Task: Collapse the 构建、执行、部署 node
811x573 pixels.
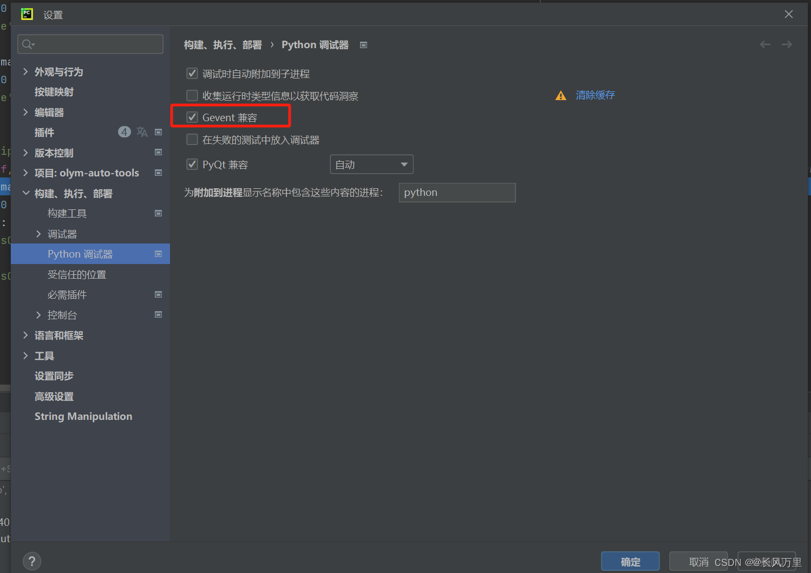Action: click(25, 193)
